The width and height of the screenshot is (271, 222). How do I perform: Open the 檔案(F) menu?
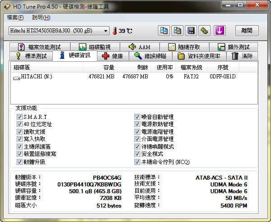tap(15, 18)
